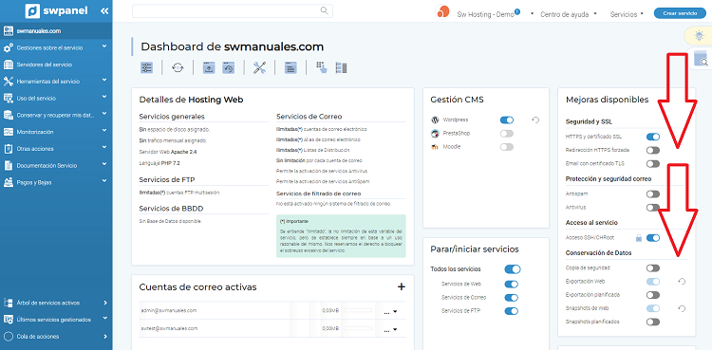Viewport: 712px width, 350px height.
Task: Open Conservar y recuperar mis datos menu
Action: click(x=56, y=115)
